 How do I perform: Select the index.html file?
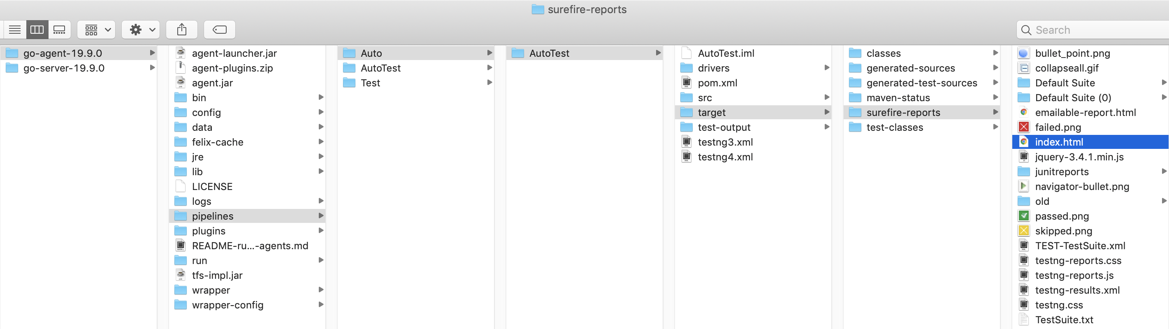point(1059,142)
